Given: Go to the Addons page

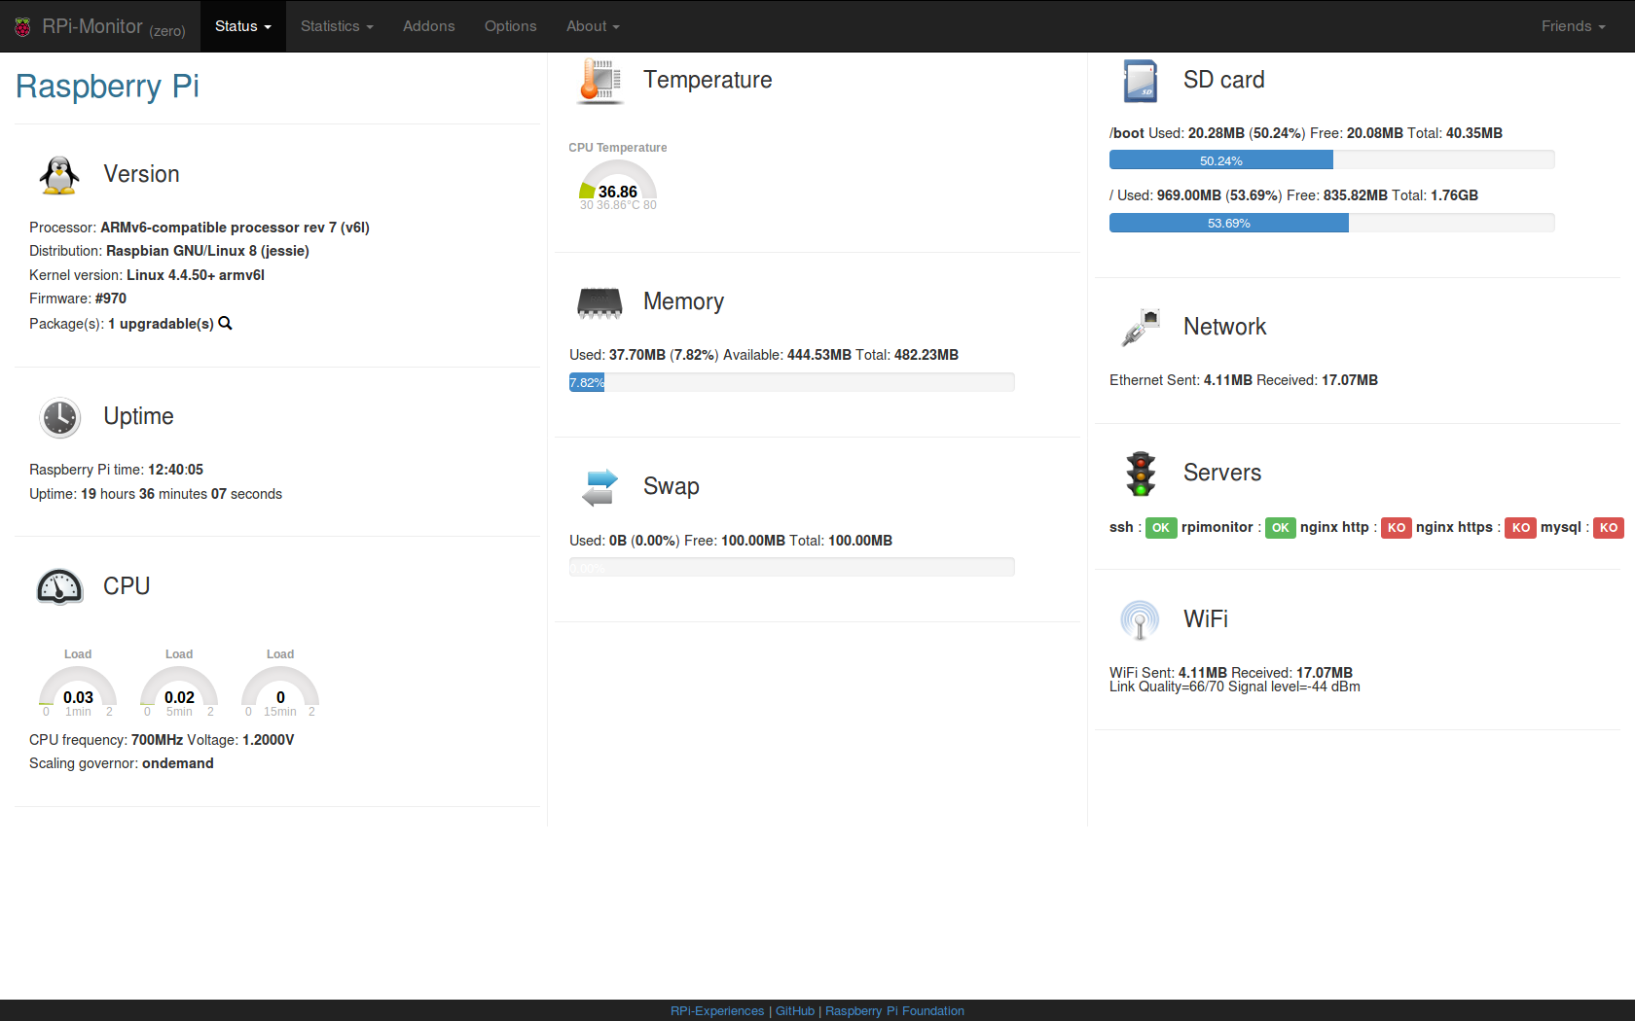Looking at the screenshot, I should tap(429, 26).
